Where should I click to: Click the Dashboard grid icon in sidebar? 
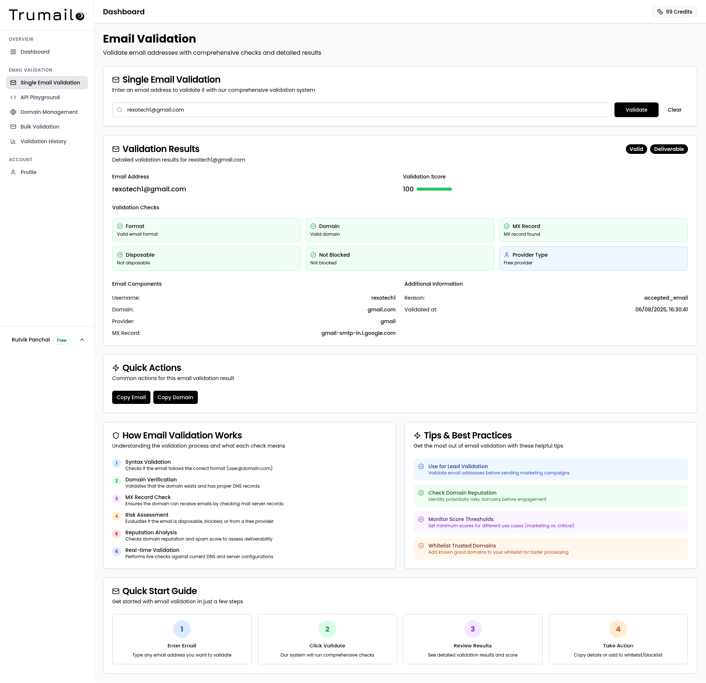point(13,52)
